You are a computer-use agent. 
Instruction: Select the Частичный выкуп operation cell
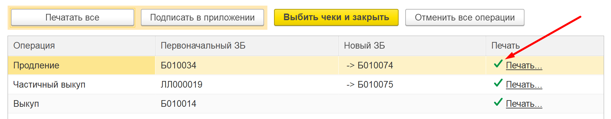click(x=82, y=85)
